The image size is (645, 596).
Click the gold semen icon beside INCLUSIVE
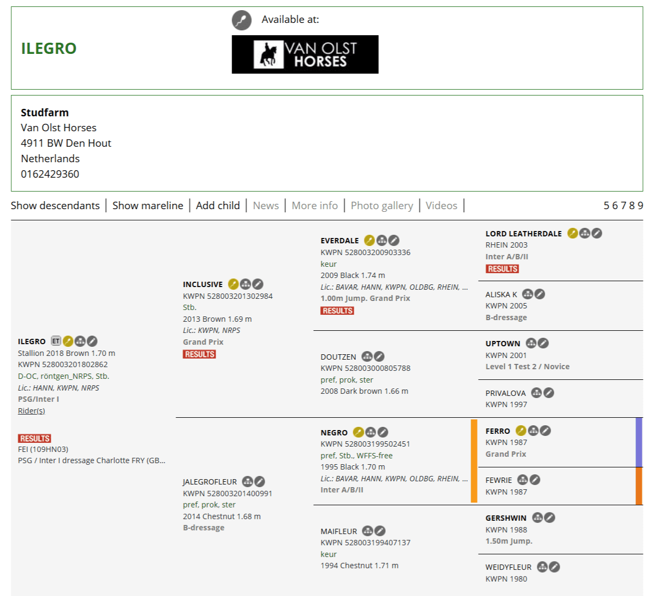(233, 284)
